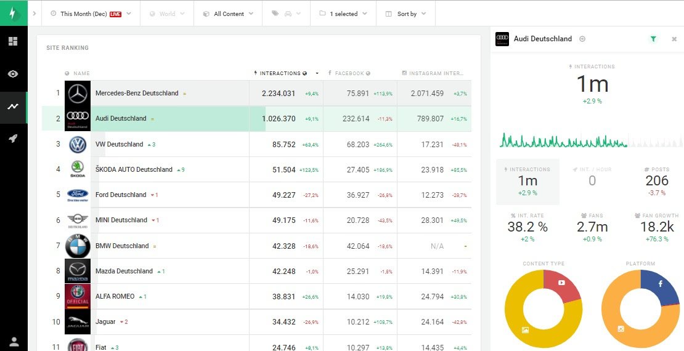Toggle the green filter funnel icon
This screenshot has height=351, width=684.
(653, 39)
